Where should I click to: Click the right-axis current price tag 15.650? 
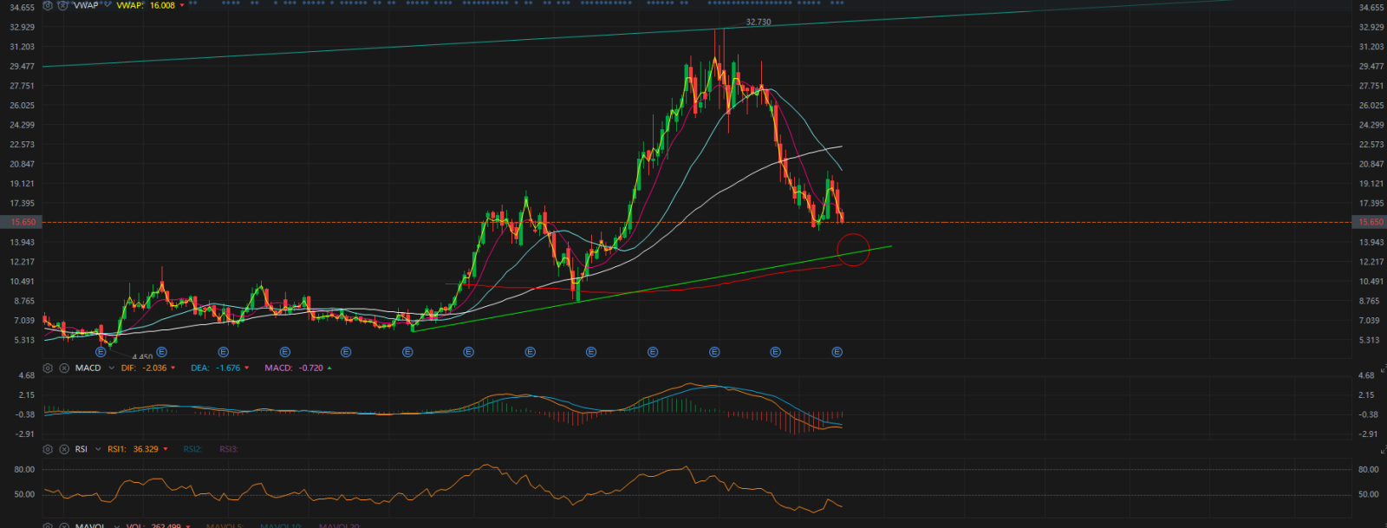coord(1370,222)
